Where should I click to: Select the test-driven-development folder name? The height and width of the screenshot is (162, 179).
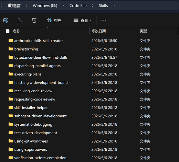tap(36, 133)
